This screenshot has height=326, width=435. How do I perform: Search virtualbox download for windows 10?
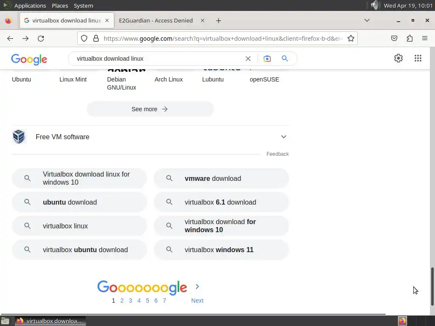click(221, 226)
